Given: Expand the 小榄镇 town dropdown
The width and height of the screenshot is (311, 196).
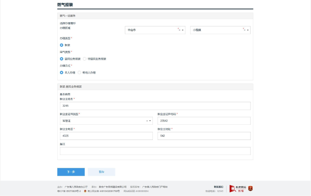Looking at the screenshot, I should (220, 30).
